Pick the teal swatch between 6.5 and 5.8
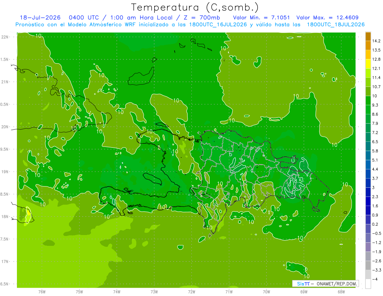Image resolution: width=383 pixels, height=296 pixels. [x=368, y=146]
